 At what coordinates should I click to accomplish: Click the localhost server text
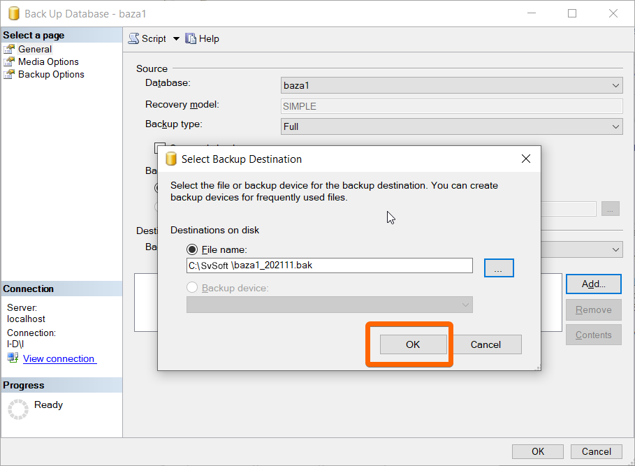pyautogui.click(x=26, y=319)
